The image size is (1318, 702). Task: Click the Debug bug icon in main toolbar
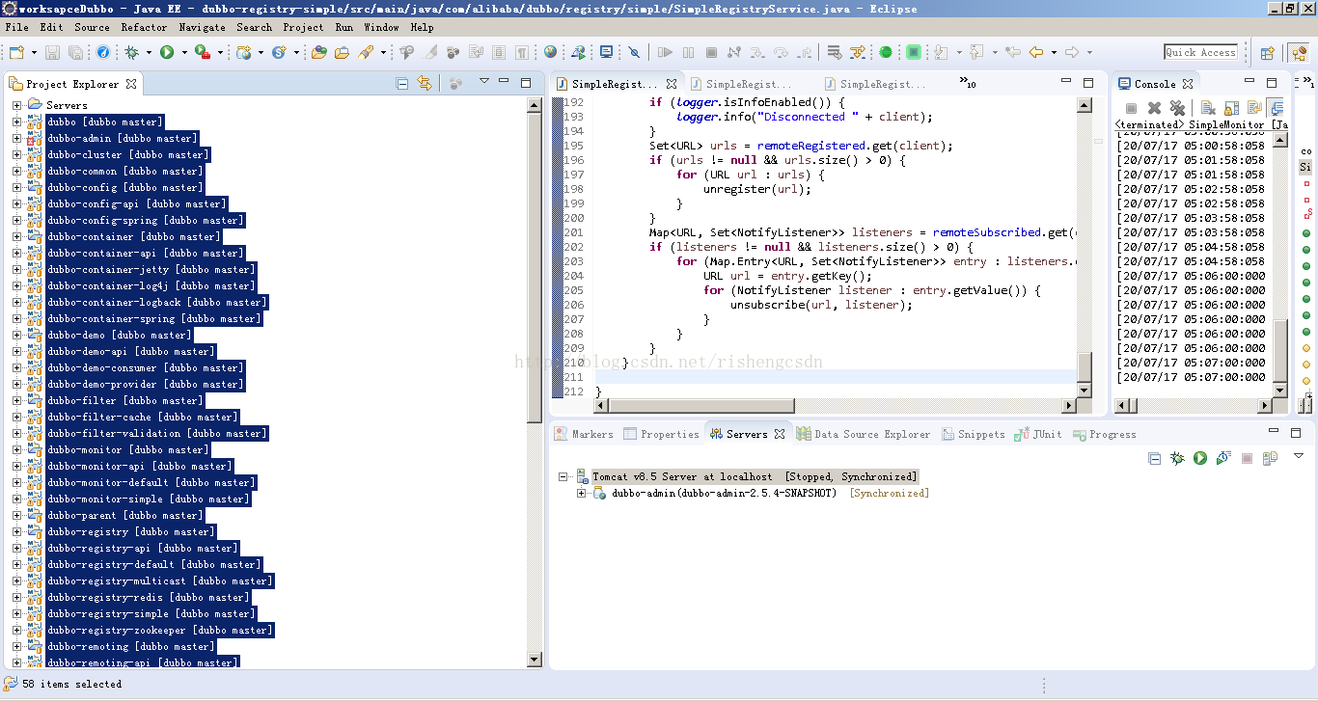[x=131, y=52]
